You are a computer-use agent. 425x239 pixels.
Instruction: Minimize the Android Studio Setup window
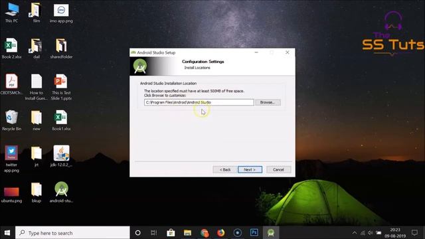click(x=256, y=52)
